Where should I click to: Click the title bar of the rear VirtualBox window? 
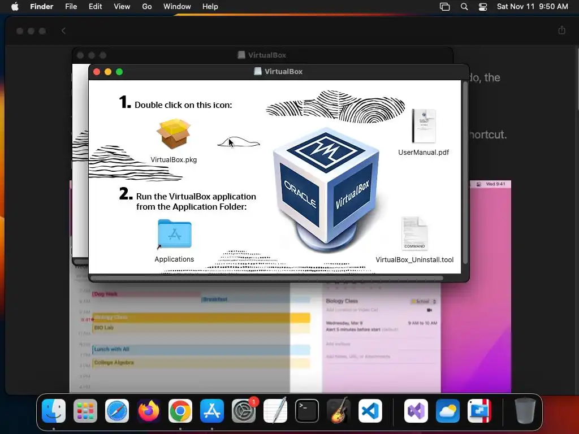262,55
